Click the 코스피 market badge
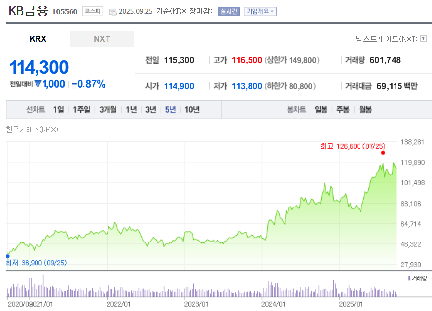This screenshot has width=432, height=311. (x=93, y=11)
